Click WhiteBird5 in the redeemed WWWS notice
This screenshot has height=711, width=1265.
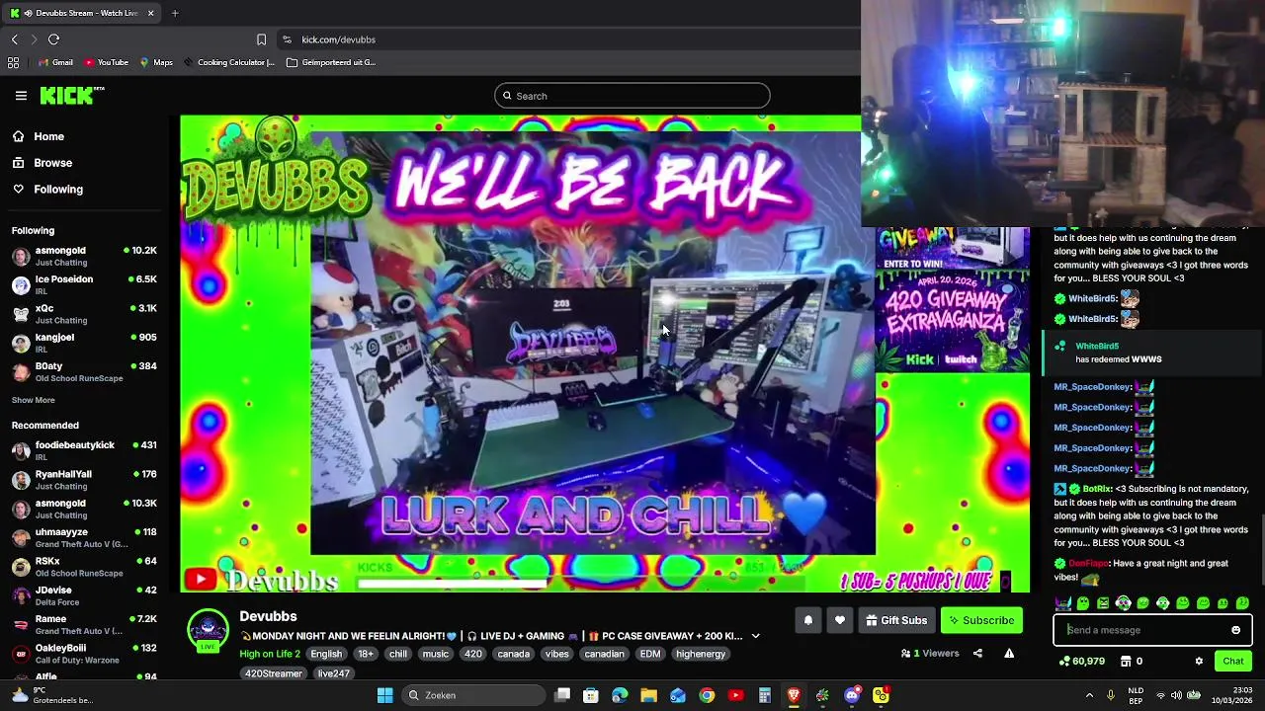[1097, 347]
